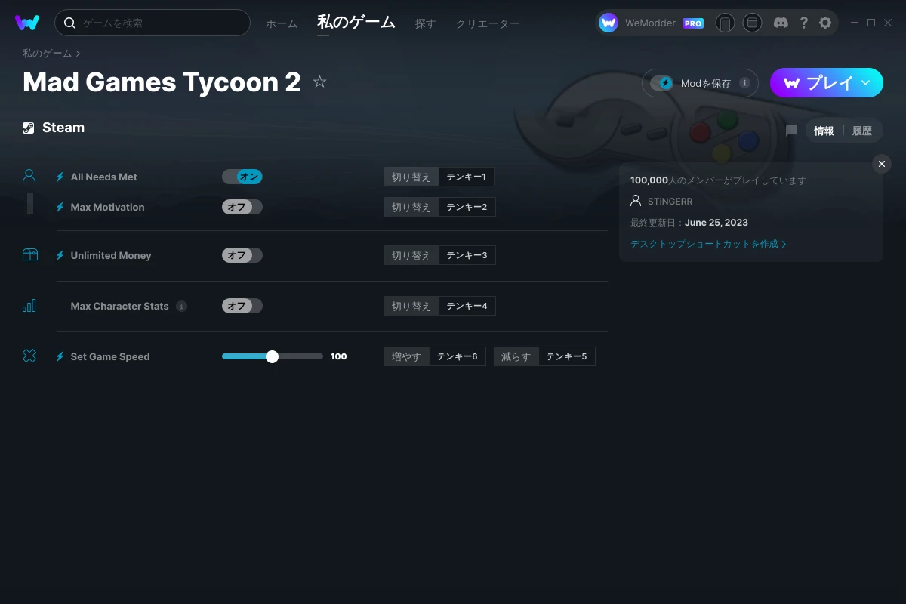Click the inventory chest category icon
This screenshot has width=906, height=604.
(x=29, y=255)
